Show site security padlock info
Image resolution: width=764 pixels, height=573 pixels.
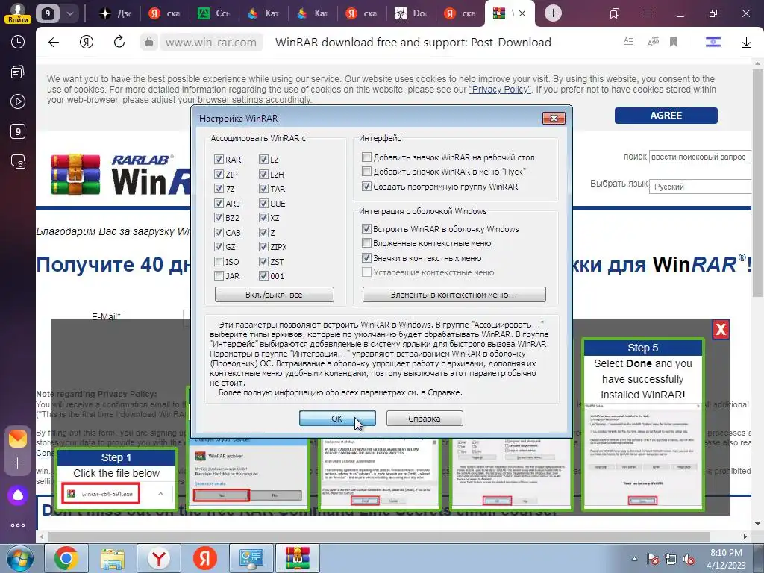point(149,43)
